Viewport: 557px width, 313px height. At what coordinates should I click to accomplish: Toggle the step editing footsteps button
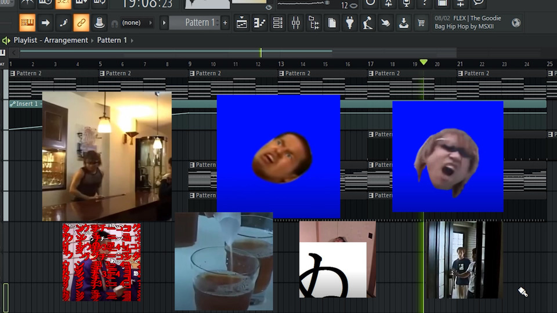tap(63, 23)
